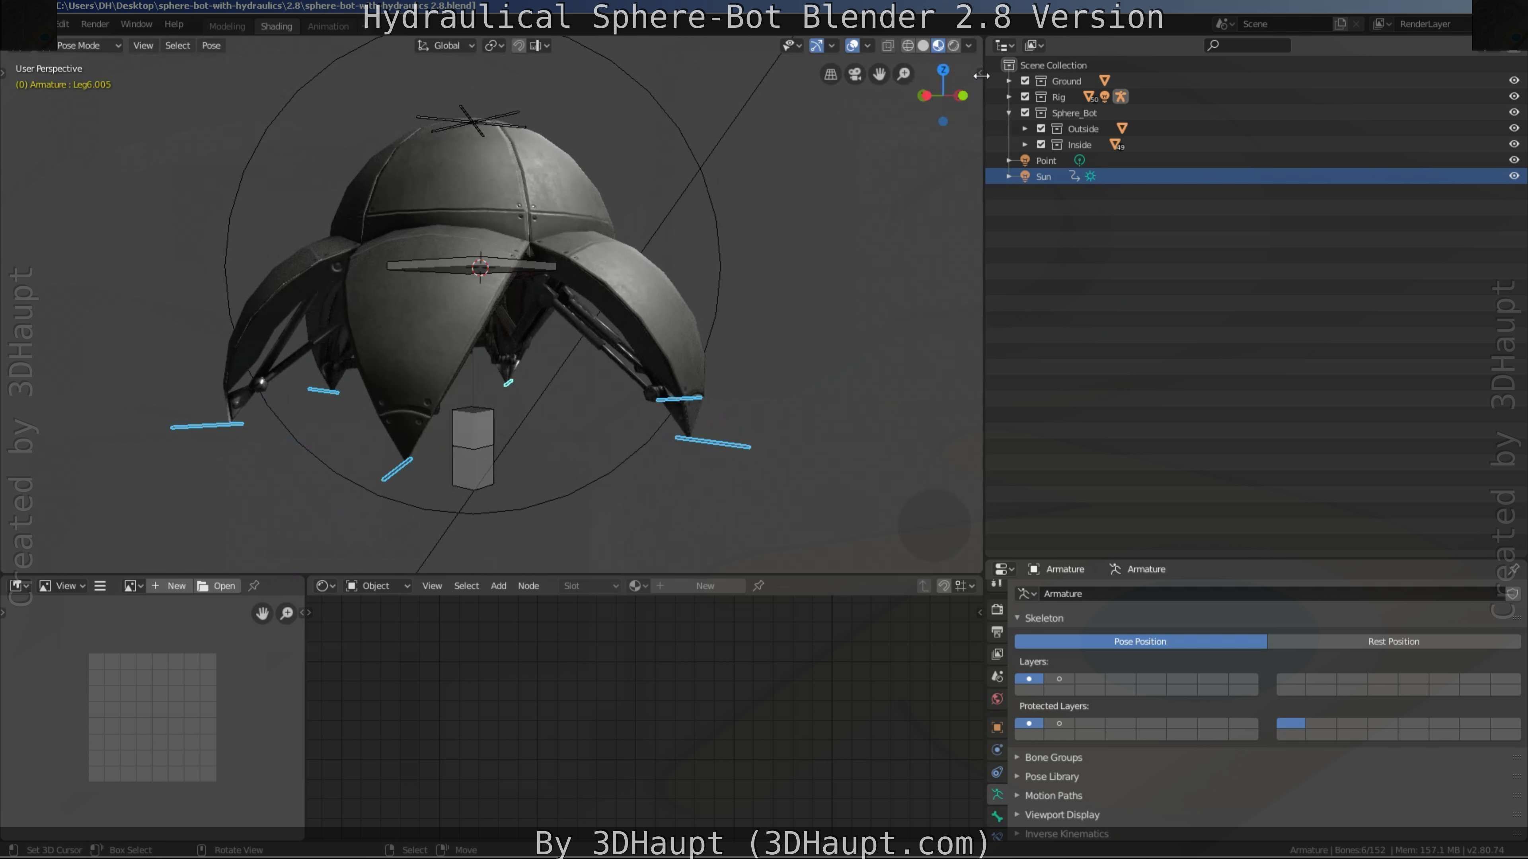Open the Pose menu in viewport header

(x=211, y=46)
